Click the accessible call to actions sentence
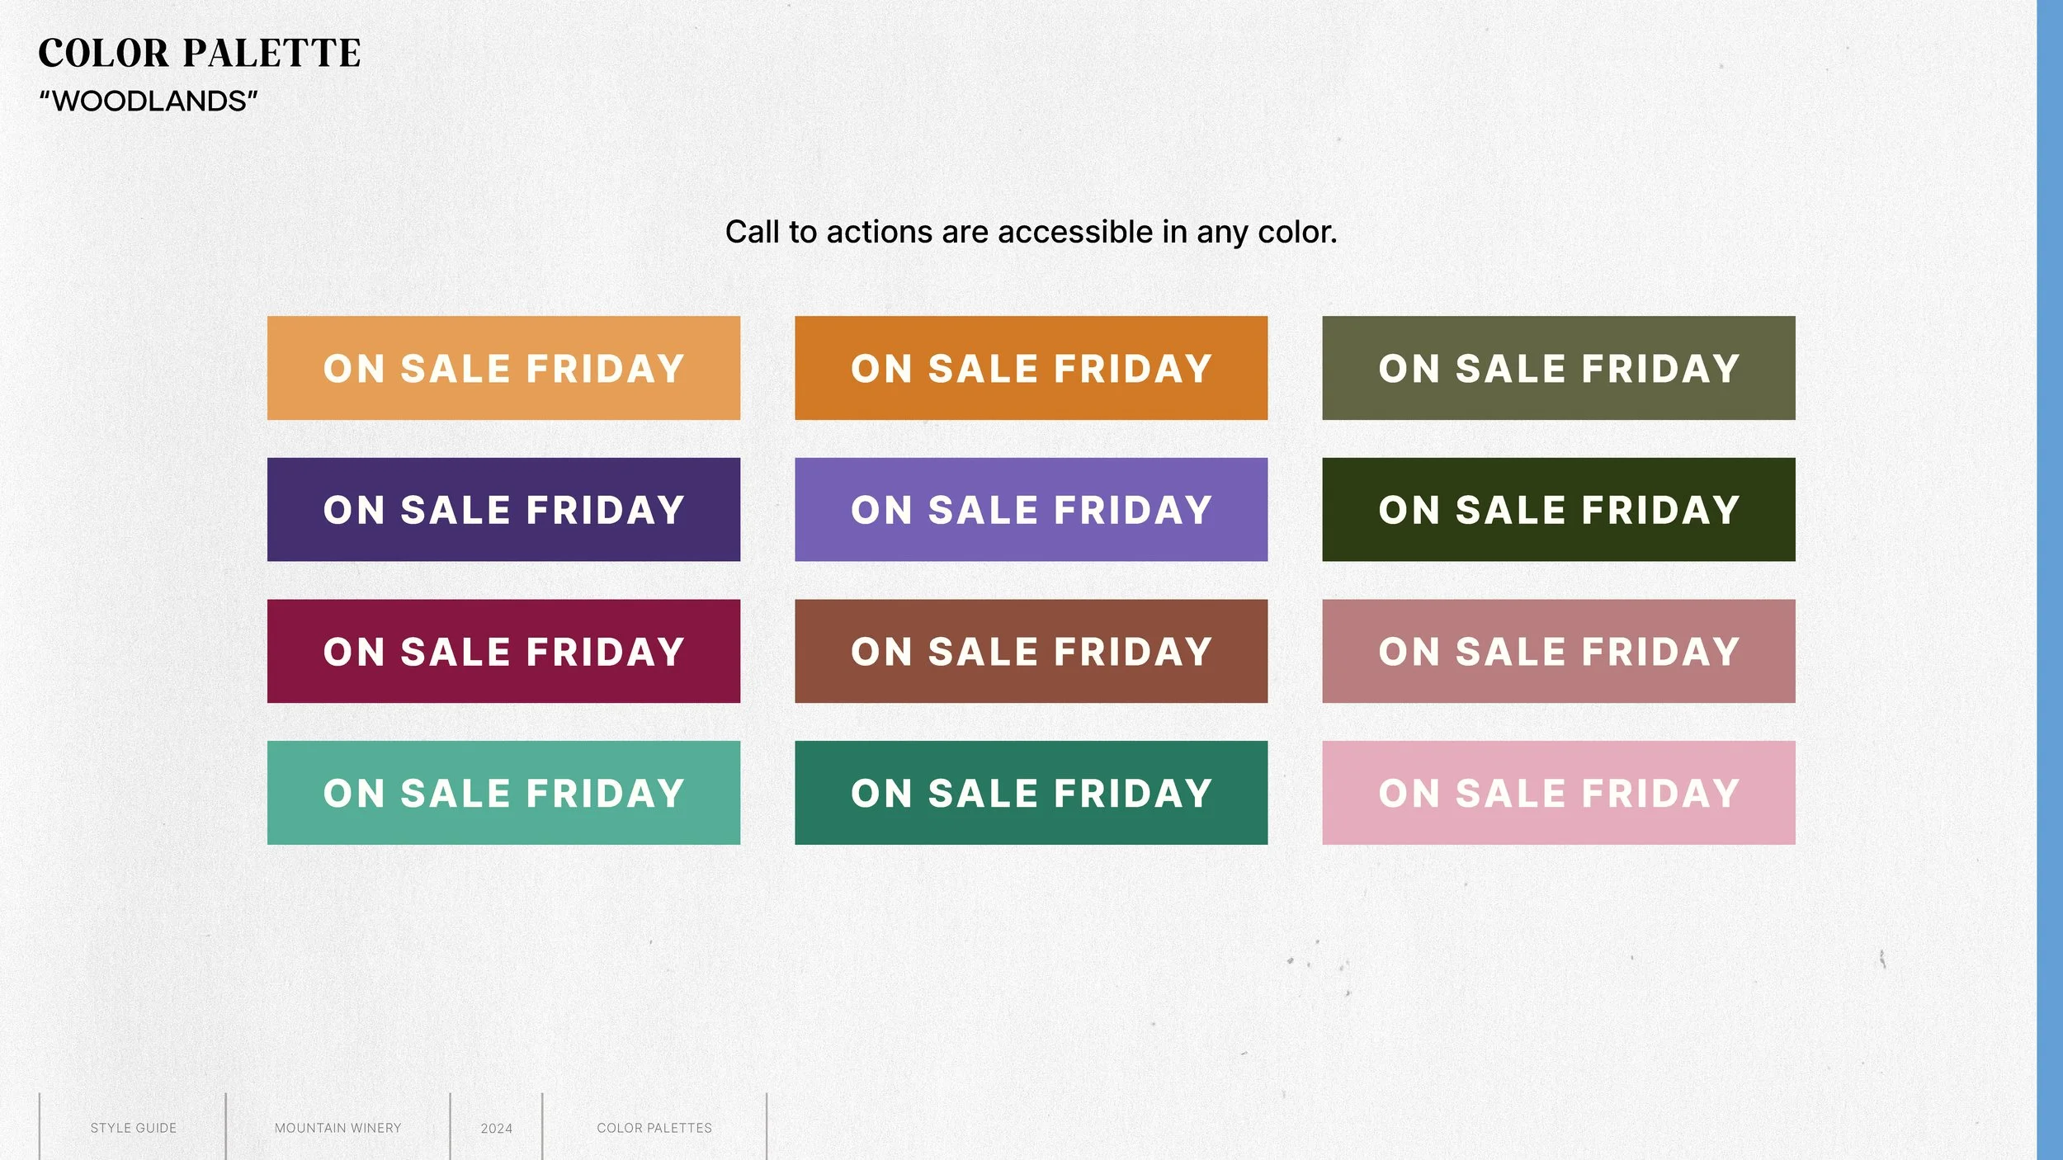2063x1160 pixels. [1031, 233]
